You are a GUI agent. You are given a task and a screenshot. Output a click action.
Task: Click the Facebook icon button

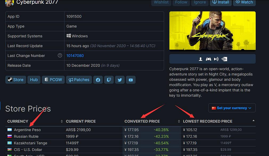tap(98, 80)
